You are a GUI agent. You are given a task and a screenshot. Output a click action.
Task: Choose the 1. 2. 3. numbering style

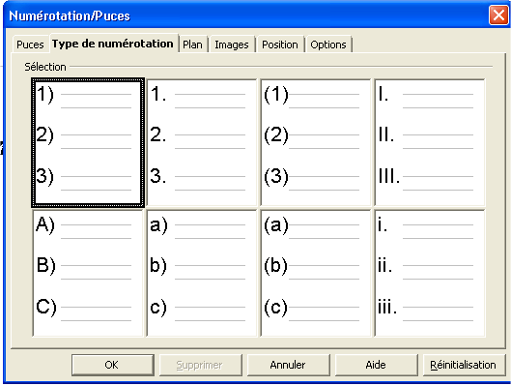(202, 142)
